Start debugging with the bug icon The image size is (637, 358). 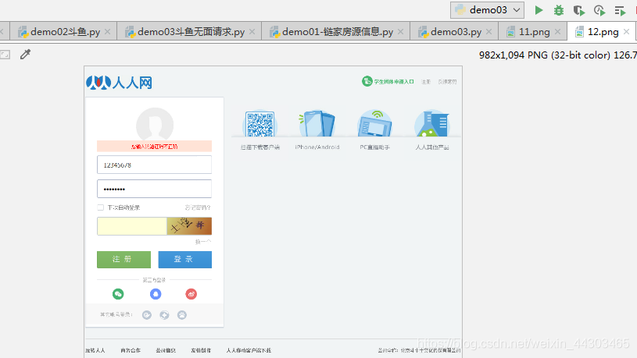(x=559, y=10)
